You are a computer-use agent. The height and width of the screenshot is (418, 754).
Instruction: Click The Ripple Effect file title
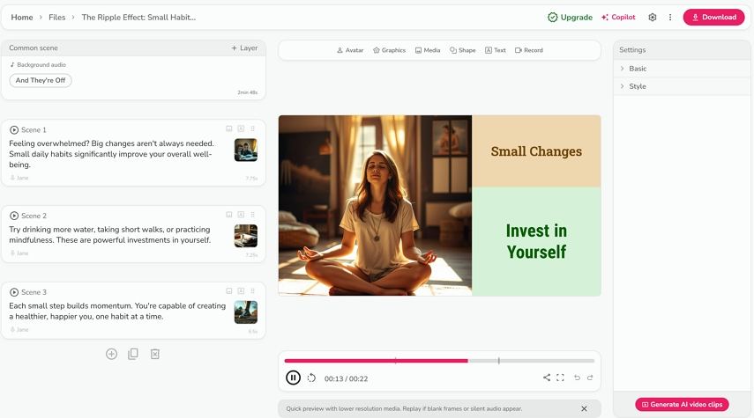(138, 18)
